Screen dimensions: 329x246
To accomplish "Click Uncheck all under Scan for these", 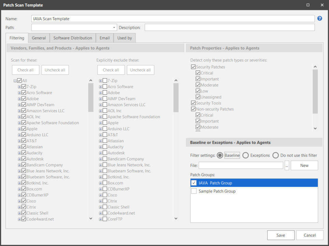I will [55, 70].
